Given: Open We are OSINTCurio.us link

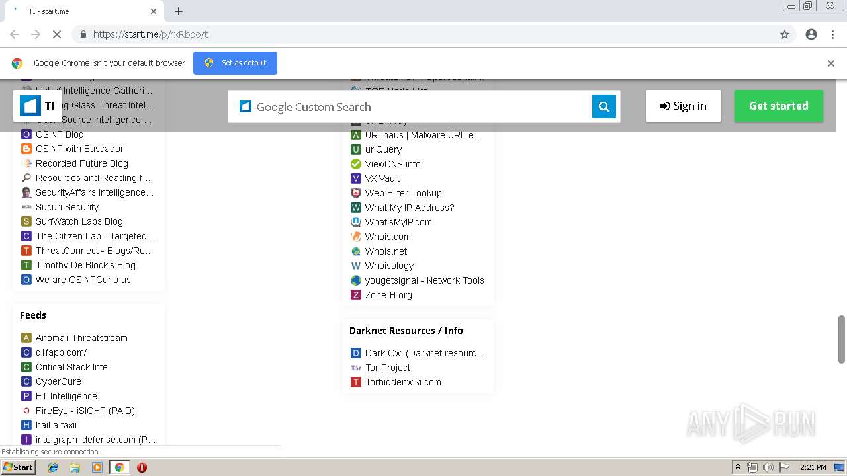Looking at the screenshot, I should point(83,280).
